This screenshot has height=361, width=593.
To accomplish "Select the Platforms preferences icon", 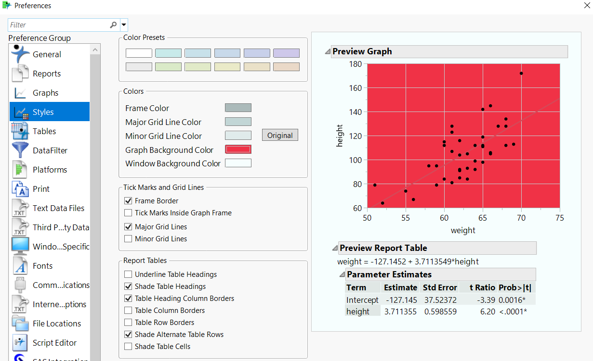I will pos(19,169).
